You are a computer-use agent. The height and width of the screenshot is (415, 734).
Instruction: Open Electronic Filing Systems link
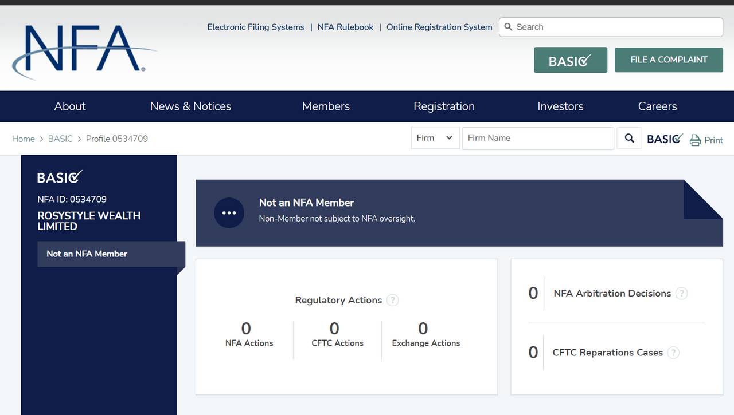[256, 27]
